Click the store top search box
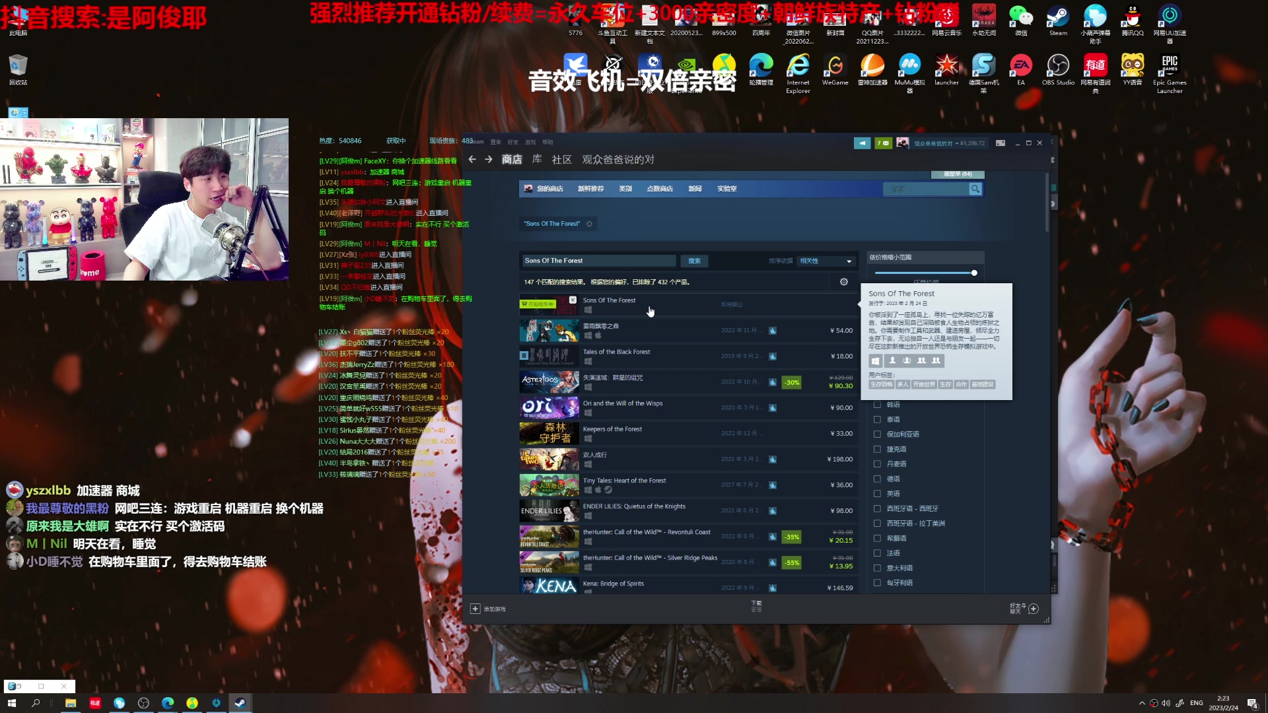This screenshot has height=713, width=1268. point(926,189)
